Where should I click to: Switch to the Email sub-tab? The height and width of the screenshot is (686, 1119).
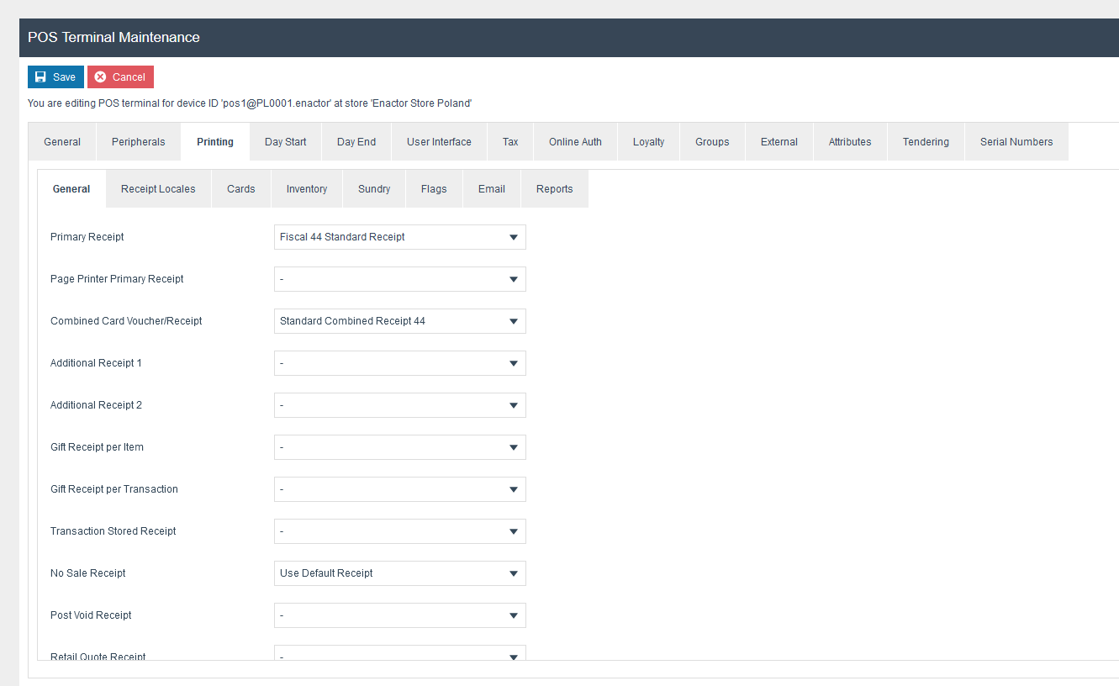(x=491, y=189)
